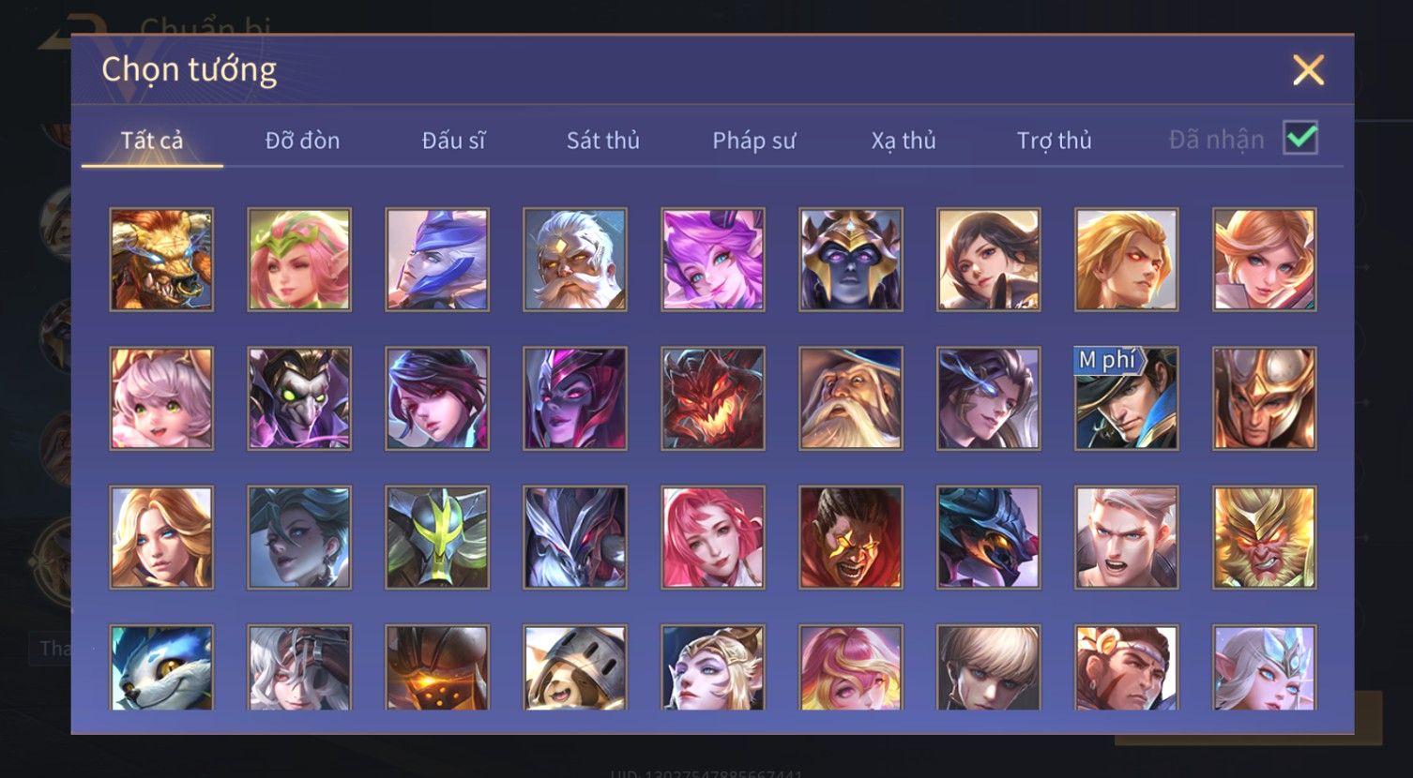Switch to the Đấu sĩ tab
The height and width of the screenshot is (778, 1413).
coord(453,141)
